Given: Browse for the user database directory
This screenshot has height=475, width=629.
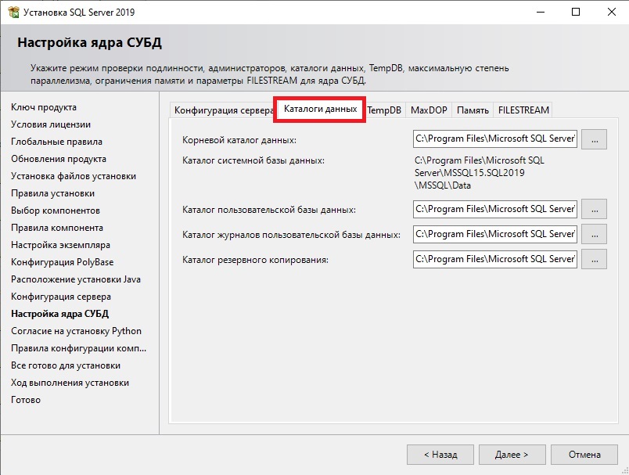Looking at the screenshot, I should click(x=594, y=209).
